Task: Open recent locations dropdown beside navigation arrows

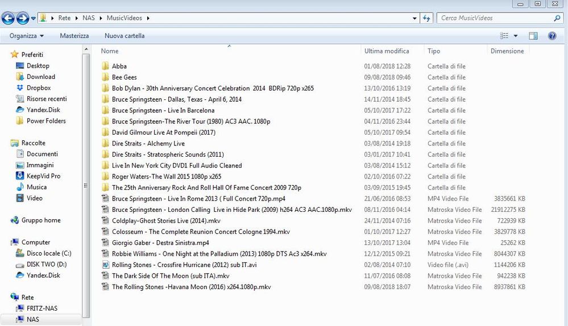Action: tap(34, 18)
